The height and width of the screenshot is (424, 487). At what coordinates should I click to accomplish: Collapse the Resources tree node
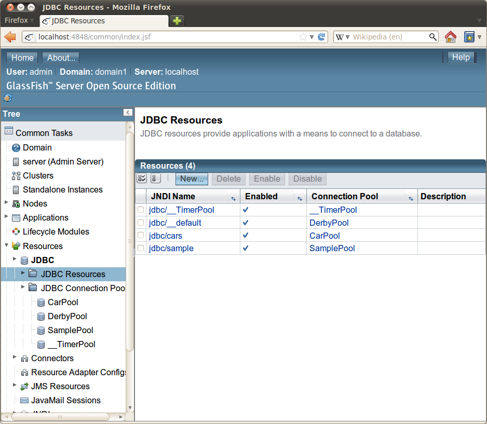click(6, 245)
